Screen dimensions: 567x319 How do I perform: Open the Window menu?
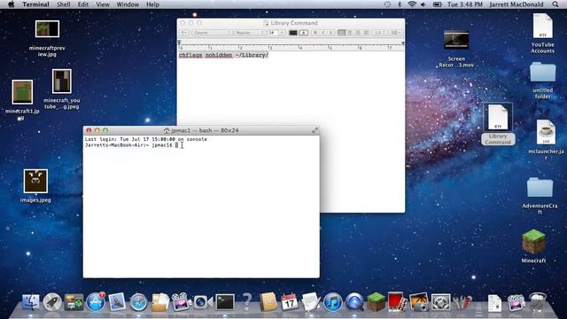coord(128,4)
